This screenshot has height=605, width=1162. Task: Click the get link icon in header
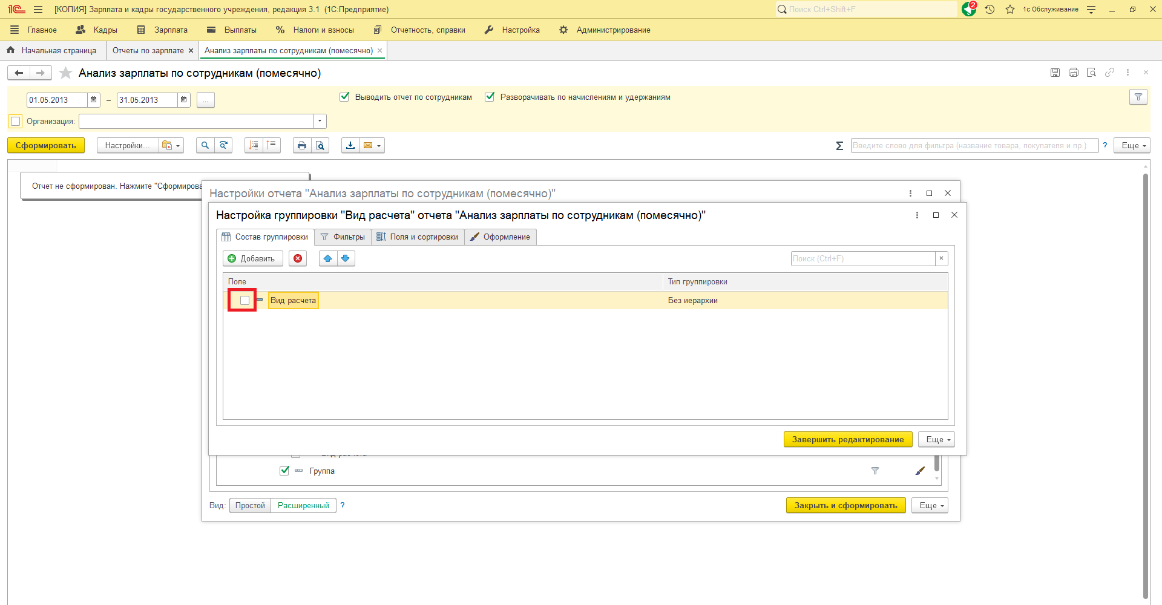1109,73
